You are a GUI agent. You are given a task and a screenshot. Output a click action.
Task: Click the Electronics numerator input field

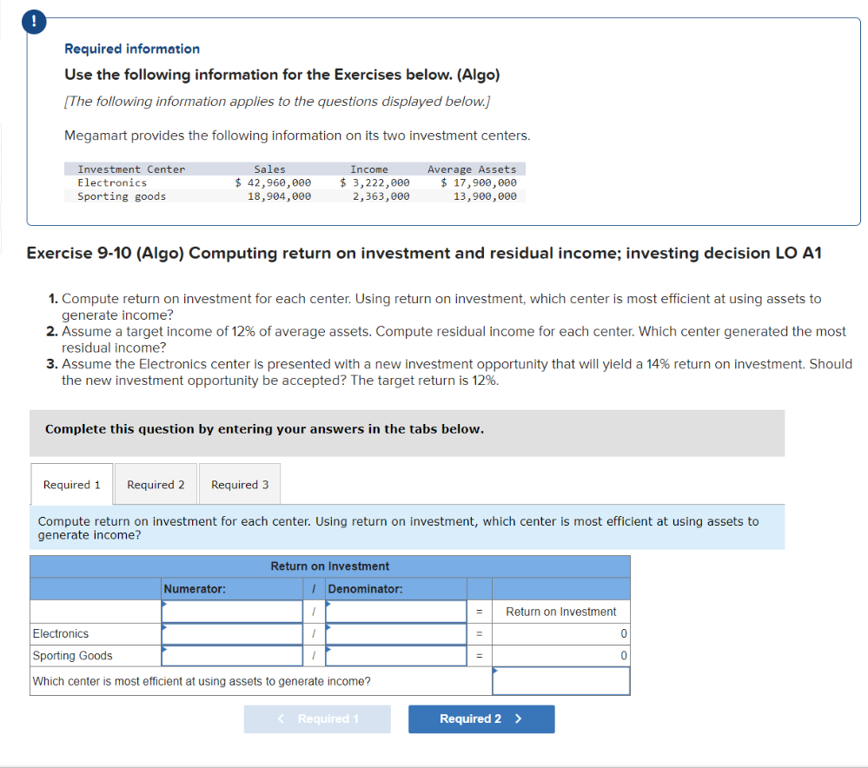coord(232,634)
